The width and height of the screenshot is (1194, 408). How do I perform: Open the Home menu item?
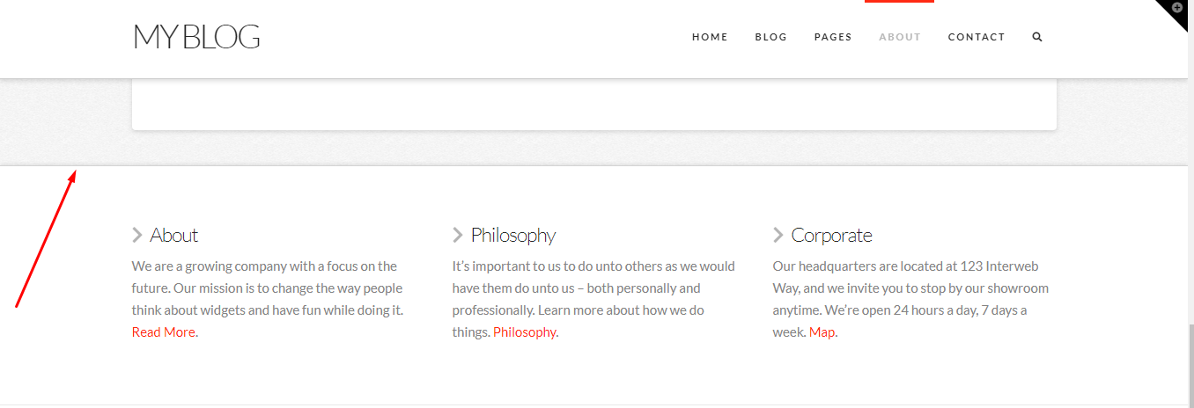click(710, 37)
